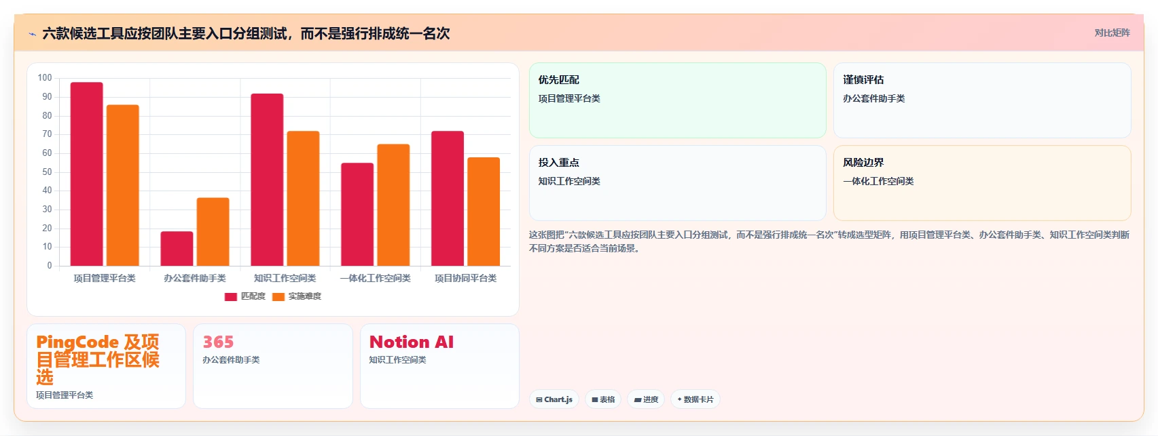The image size is (1158, 436).
Task: Click the orange 一体化工作空间类 实施难度 bar
Action: [x=393, y=205]
